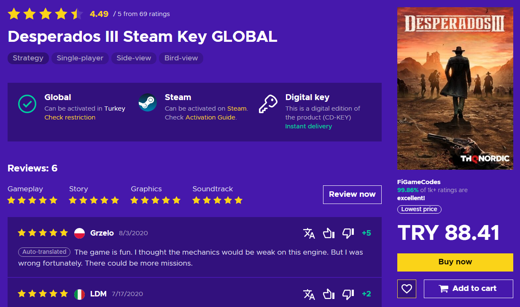Click 99.86% seller rating text
520x307 pixels.
point(407,190)
